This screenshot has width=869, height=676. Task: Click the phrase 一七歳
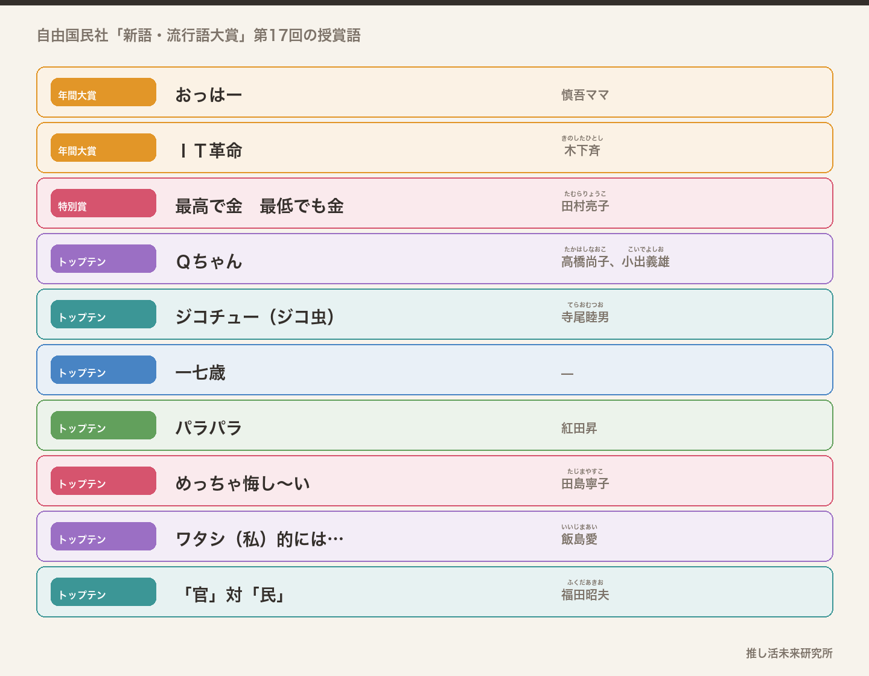pyautogui.click(x=200, y=372)
